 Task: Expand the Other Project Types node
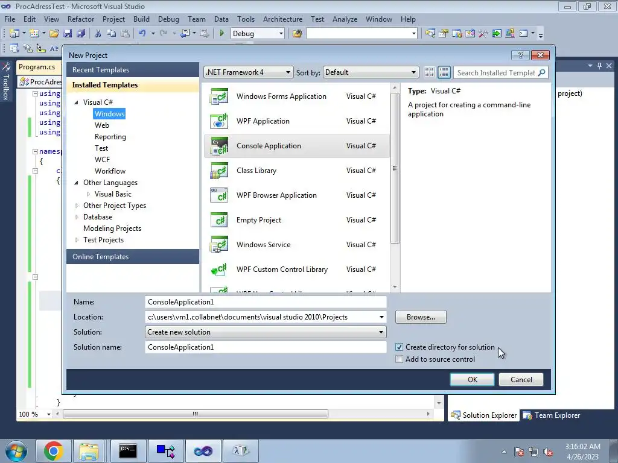[x=77, y=206]
